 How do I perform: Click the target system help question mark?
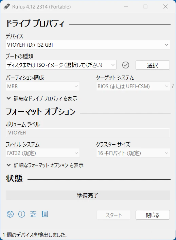coord(173,86)
